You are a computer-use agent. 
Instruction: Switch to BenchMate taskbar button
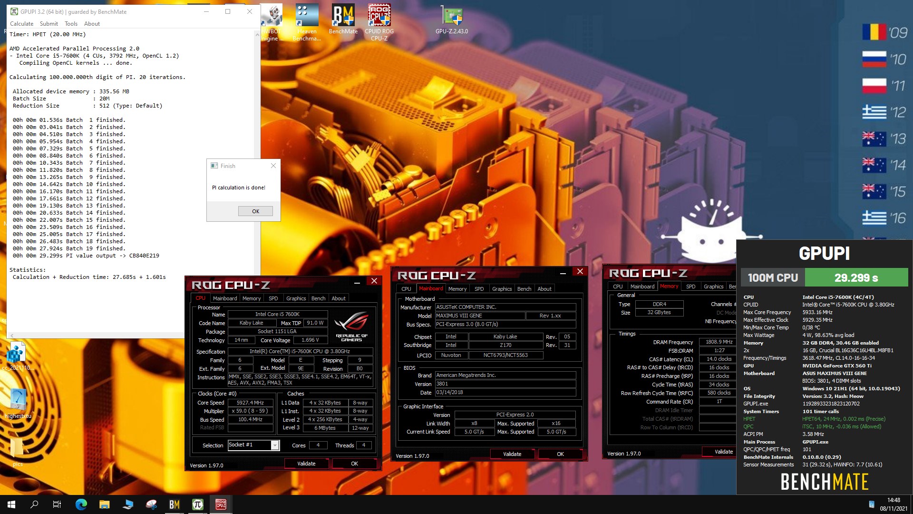[x=175, y=504]
